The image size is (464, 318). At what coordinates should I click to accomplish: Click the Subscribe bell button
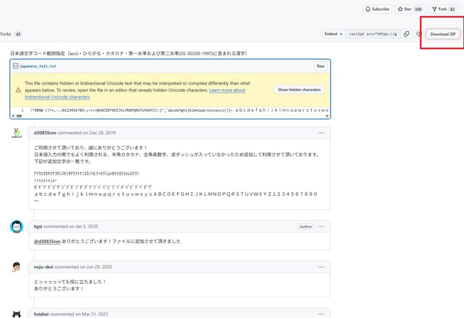[377, 9]
